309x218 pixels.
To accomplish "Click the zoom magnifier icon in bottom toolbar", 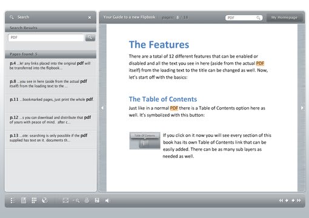I will pyautogui.click(x=76, y=200).
